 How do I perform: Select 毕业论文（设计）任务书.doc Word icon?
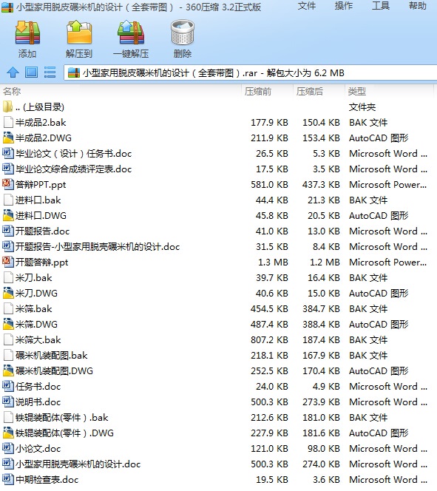[8, 153]
